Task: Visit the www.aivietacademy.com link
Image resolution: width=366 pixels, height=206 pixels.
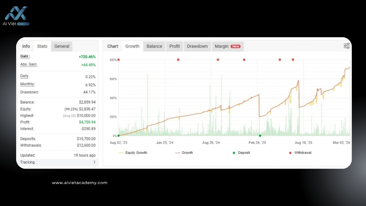Action: (79, 183)
